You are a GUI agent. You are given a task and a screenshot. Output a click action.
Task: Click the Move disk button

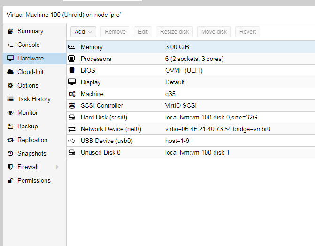point(214,32)
